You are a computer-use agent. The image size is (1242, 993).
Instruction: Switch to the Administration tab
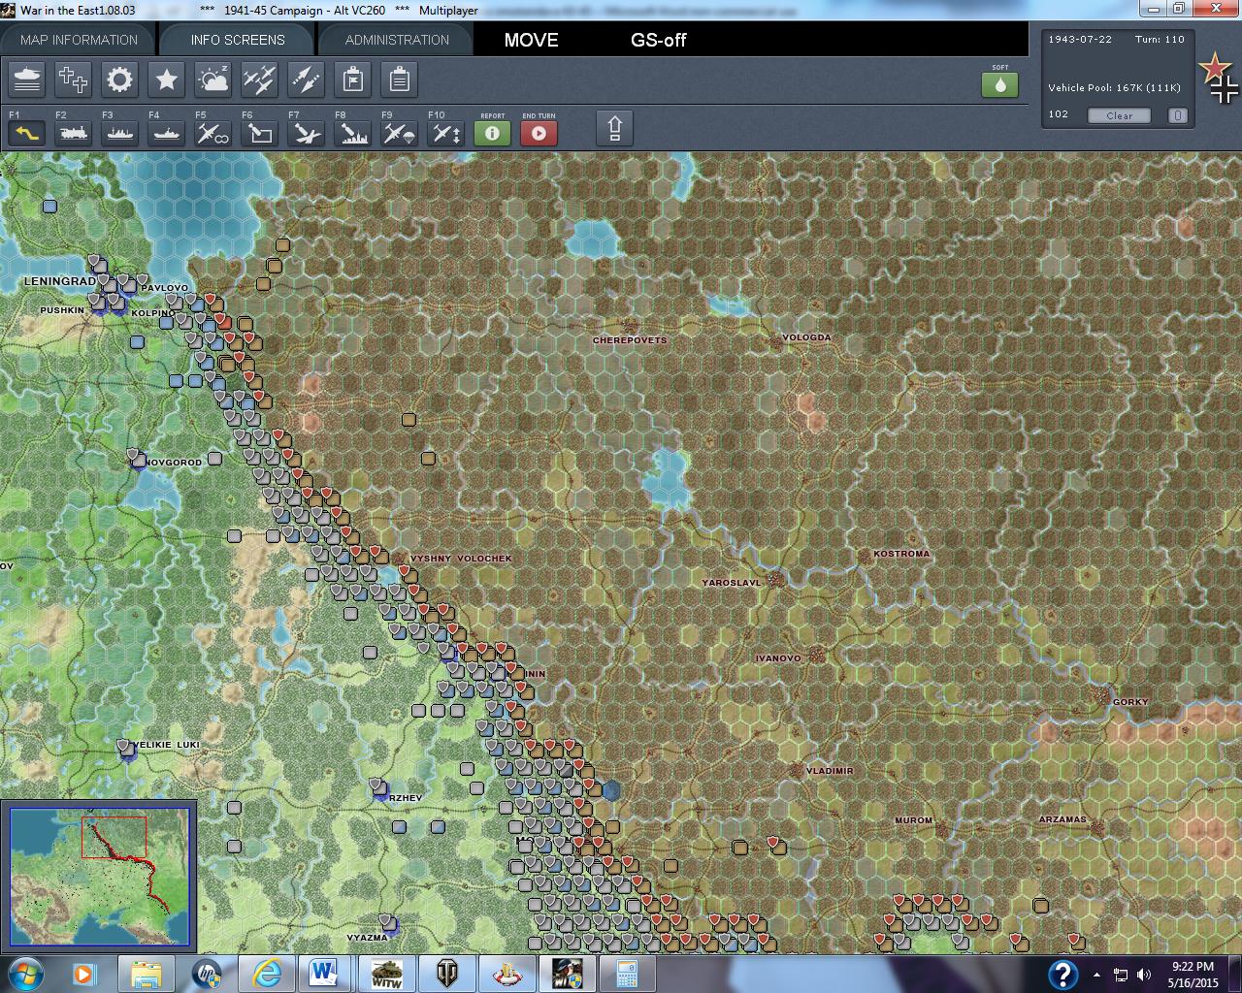click(x=397, y=40)
